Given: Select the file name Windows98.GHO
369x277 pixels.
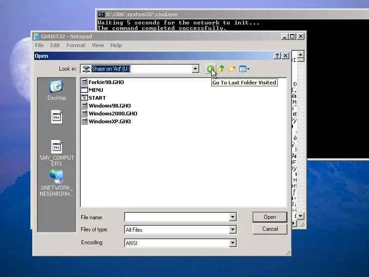Looking at the screenshot, I should click(110, 106).
